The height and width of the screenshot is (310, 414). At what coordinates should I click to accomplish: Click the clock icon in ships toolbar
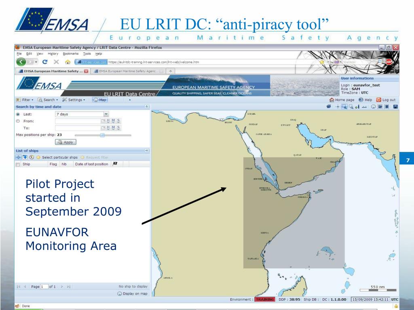32,157
